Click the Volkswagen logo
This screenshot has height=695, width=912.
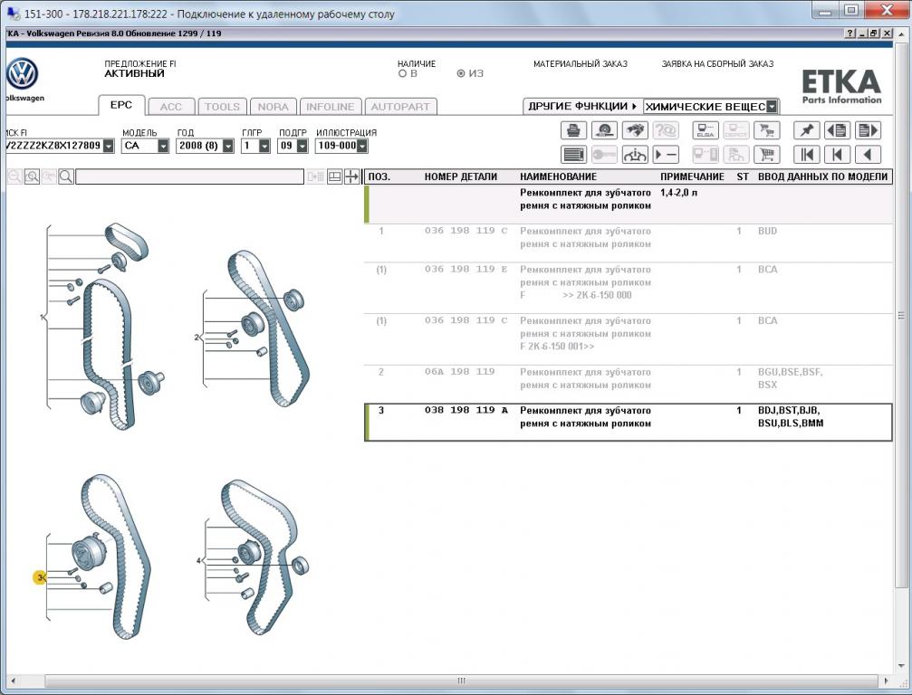click(x=22, y=74)
